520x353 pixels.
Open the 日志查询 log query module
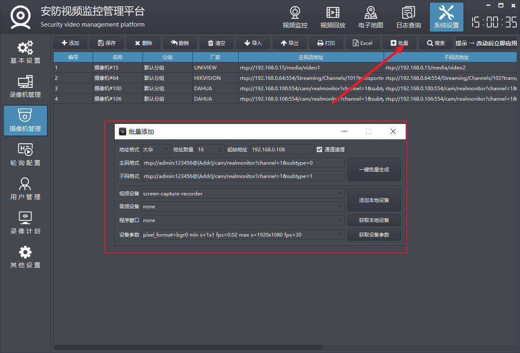point(408,17)
